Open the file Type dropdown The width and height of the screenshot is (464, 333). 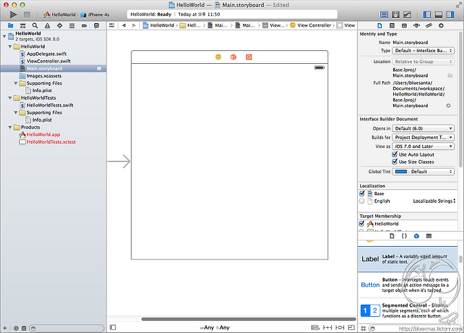pos(423,51)
